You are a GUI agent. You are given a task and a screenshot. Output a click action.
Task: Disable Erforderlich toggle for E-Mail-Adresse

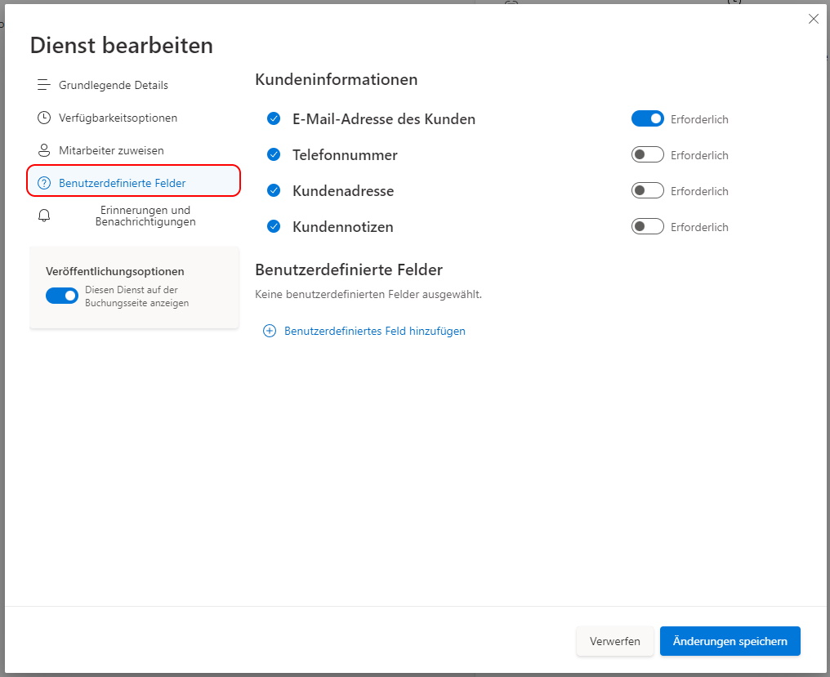(x=647, y=118)
